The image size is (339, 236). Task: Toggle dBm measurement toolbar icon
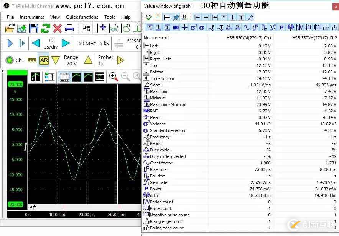click(x=290, y=28)
